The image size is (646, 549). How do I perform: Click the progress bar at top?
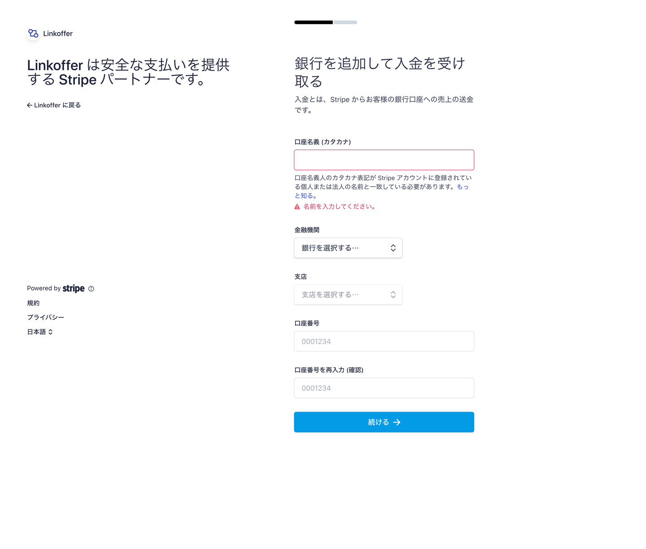pyautogui.click(x=326, y=22)
